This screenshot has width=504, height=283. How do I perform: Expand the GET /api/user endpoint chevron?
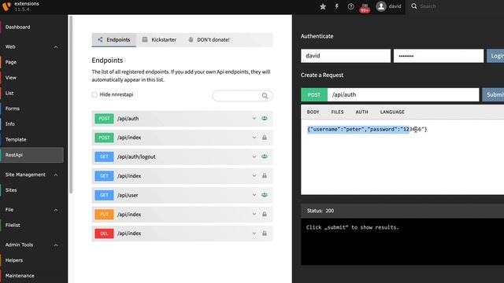pyautogui.click(x=254, y=195)
